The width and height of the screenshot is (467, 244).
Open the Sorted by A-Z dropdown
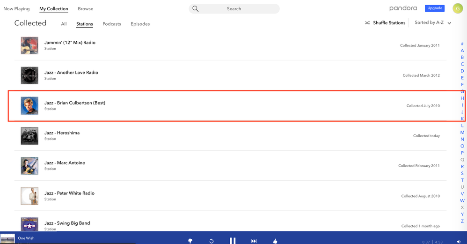tap(433, 22)
